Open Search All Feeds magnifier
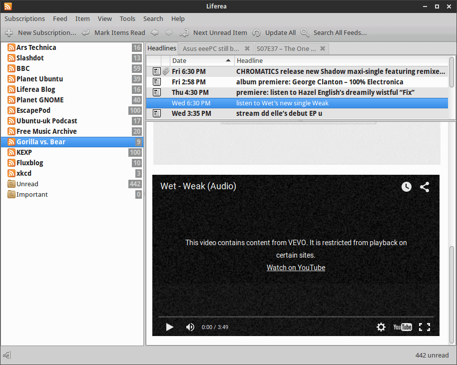 click(305, 33)
